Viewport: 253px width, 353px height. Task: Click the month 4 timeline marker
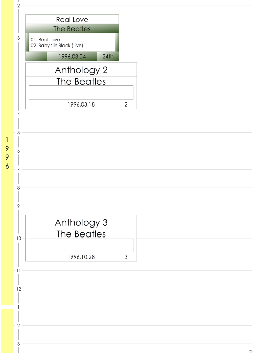pyautogui.click(x=18, y=114)
